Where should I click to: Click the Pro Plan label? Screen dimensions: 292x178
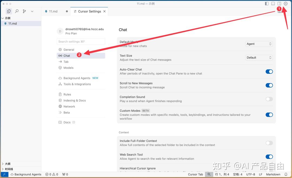[71, 33]
